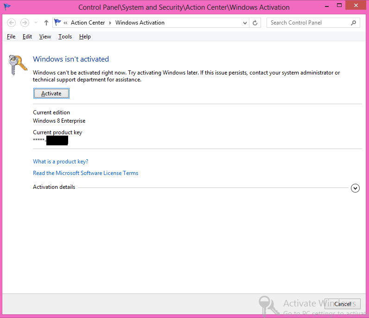Click the 'Current edition' label
This screenshot has height=318, width=369.
pyautogui.click(x=51, y=112)
